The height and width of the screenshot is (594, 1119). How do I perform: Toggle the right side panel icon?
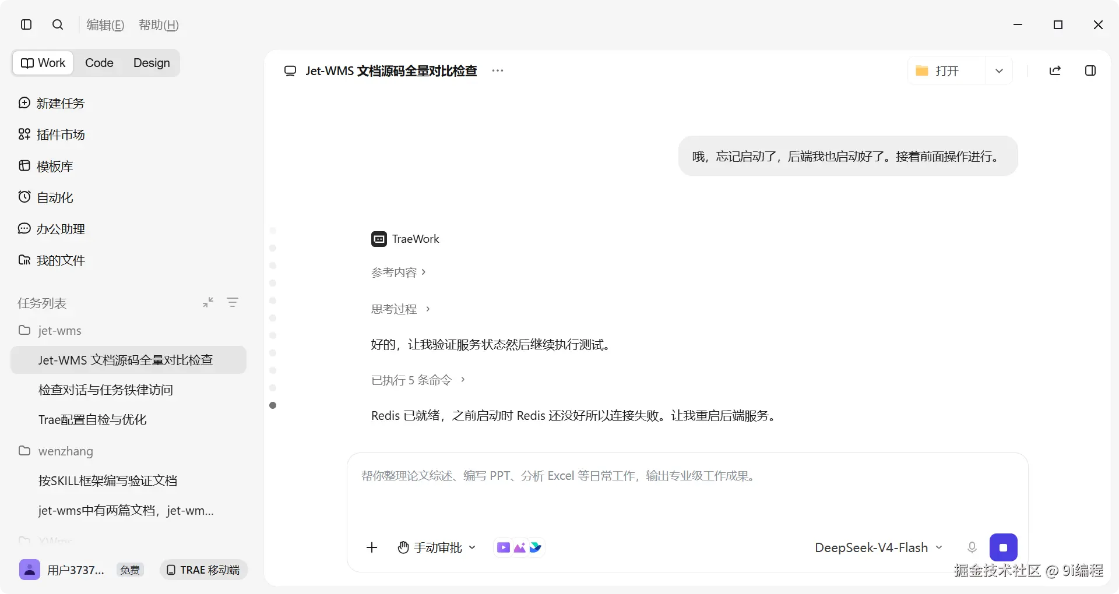point(1090,70)
